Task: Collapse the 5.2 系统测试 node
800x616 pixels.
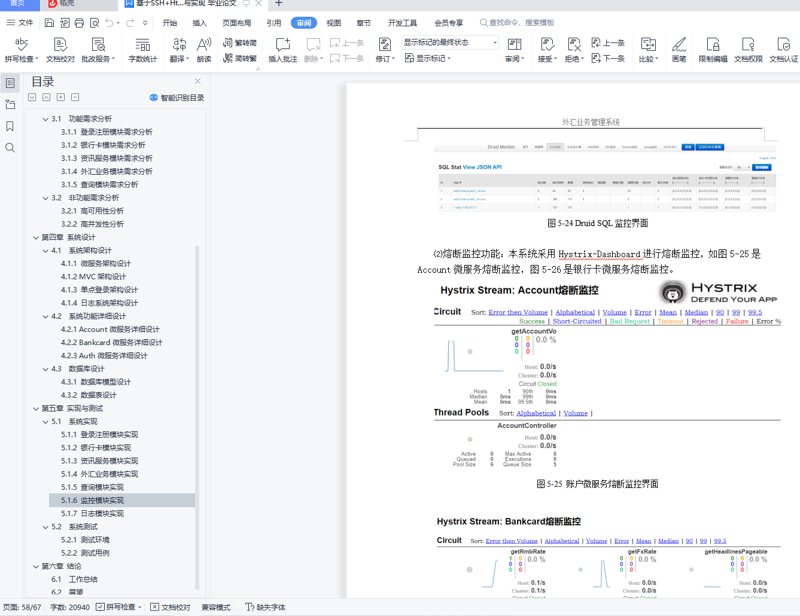Action: [45, 527]
